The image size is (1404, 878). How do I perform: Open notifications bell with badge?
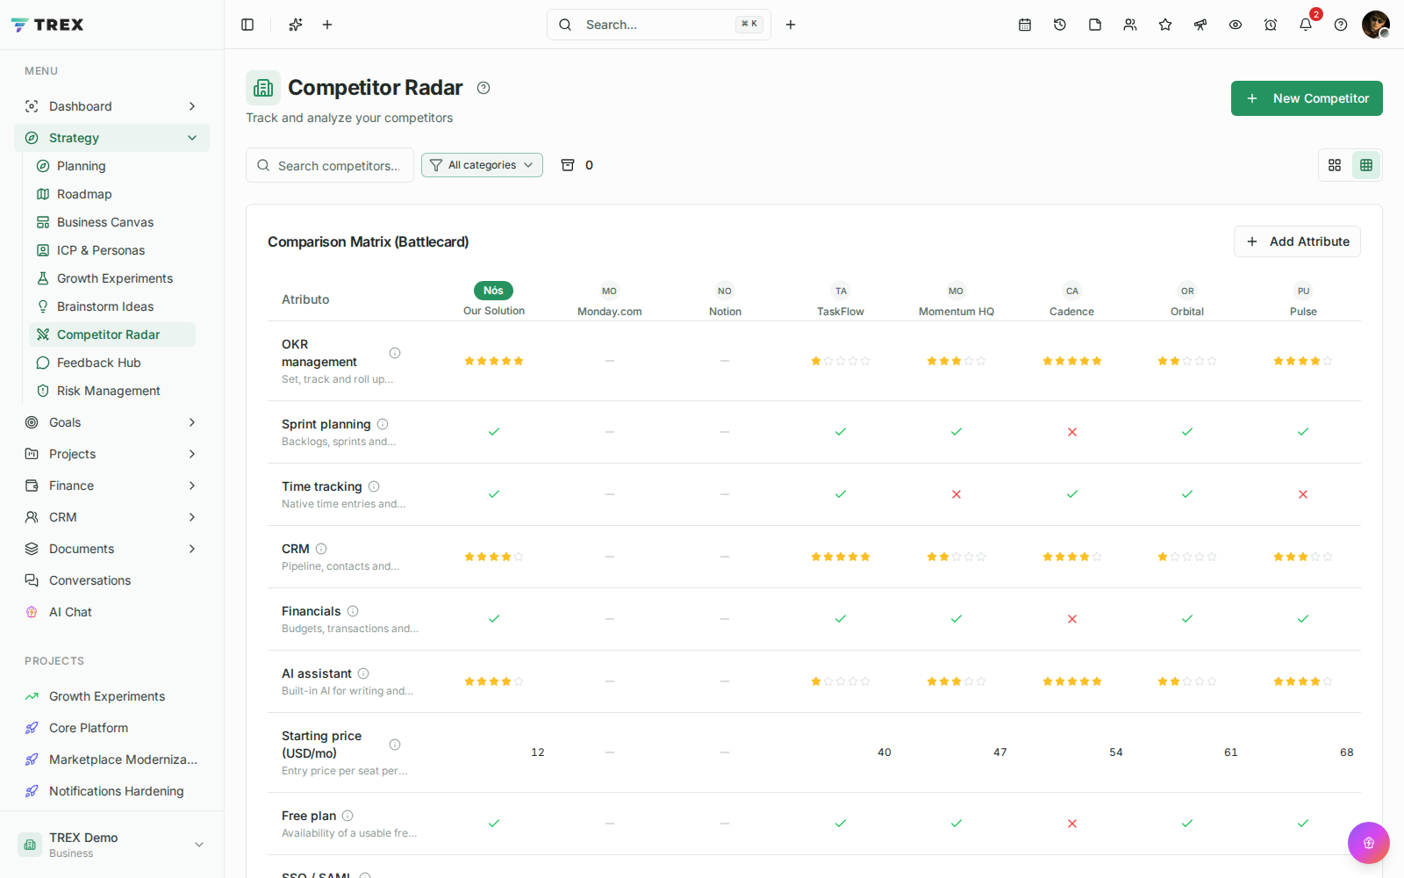tap(1306, 25)
